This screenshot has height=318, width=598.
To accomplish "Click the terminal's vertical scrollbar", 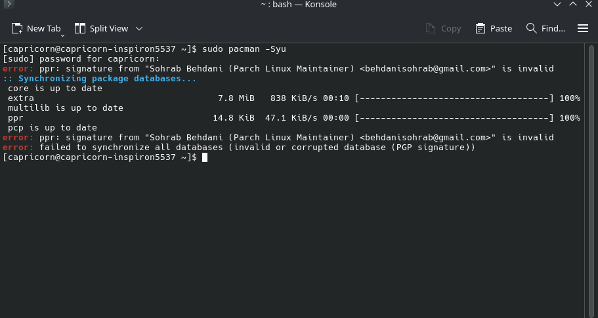I will (591, 180).
